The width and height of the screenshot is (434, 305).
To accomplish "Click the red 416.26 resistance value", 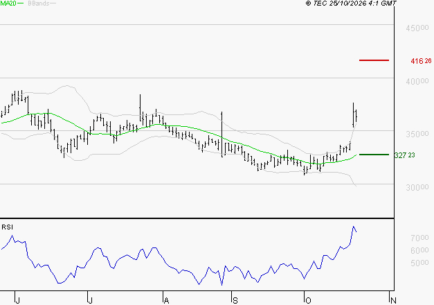I will click(x=421, y=61).
